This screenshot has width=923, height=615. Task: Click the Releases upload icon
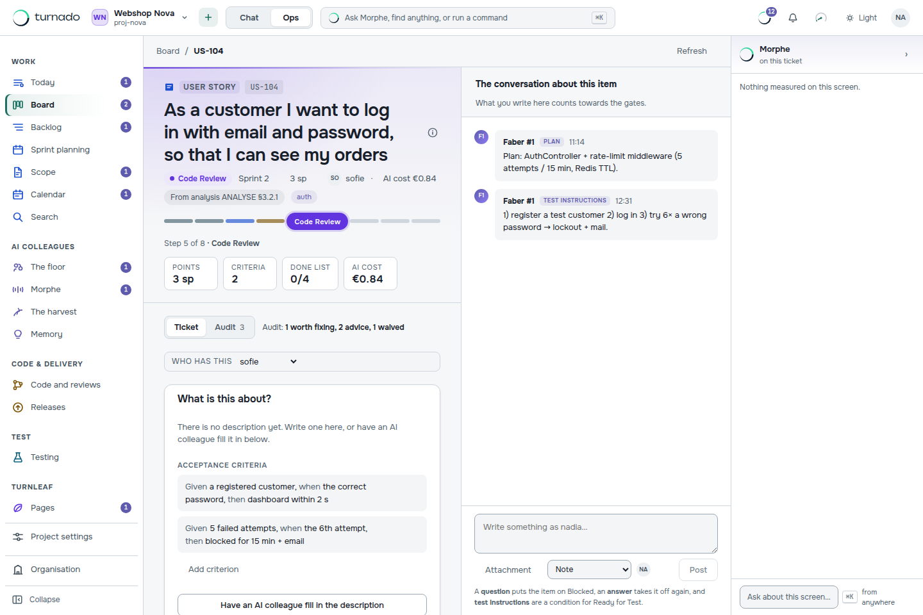18,407
